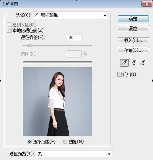Viewport: 153px width, 160px height.
Task: Click the 载入 load button
Action: 133,40
